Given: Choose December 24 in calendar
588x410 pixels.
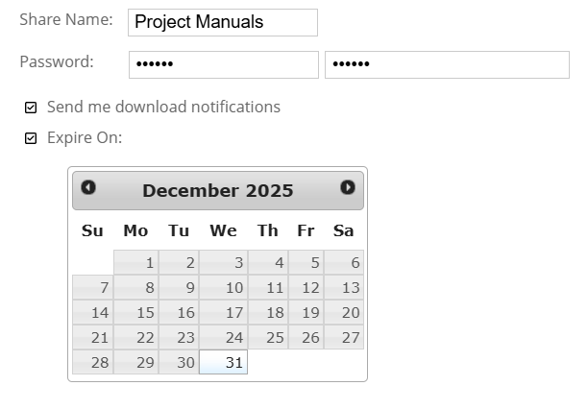Looking at the screenshot, I should coord(224,338).
